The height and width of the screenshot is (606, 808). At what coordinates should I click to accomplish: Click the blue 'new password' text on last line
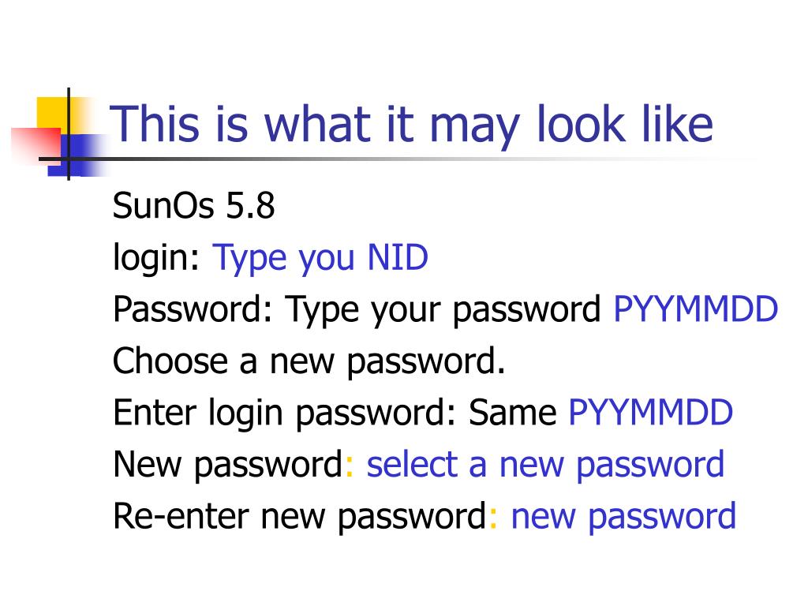[x=623, y=516]
